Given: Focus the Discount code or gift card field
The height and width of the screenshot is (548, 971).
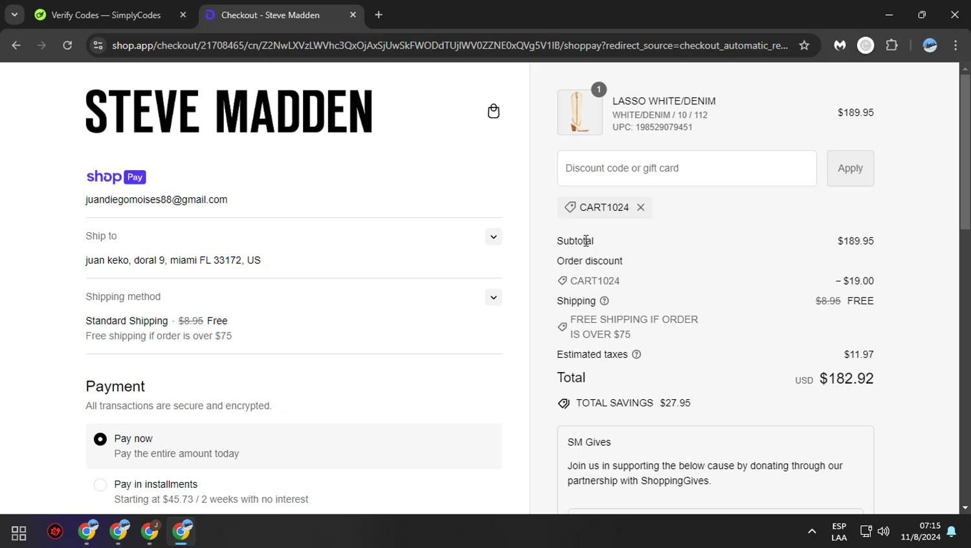Looking at the screenshot, I should coord(687,168).
